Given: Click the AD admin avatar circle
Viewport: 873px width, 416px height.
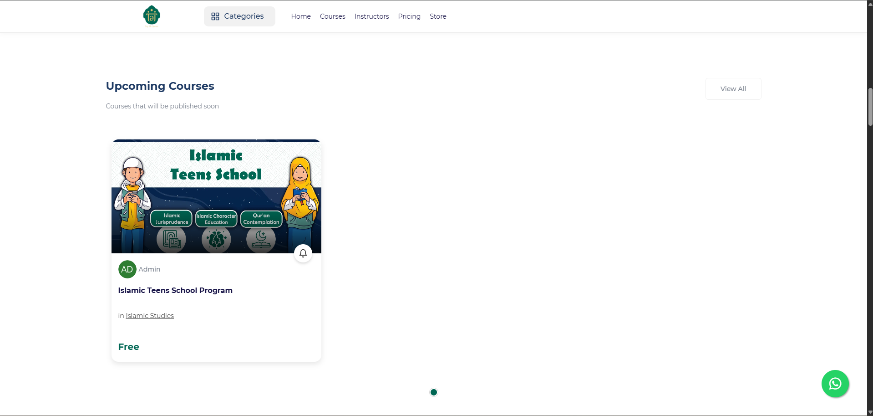Looking at the screenshot, I should pyautogui.click(x=127, y=269).
